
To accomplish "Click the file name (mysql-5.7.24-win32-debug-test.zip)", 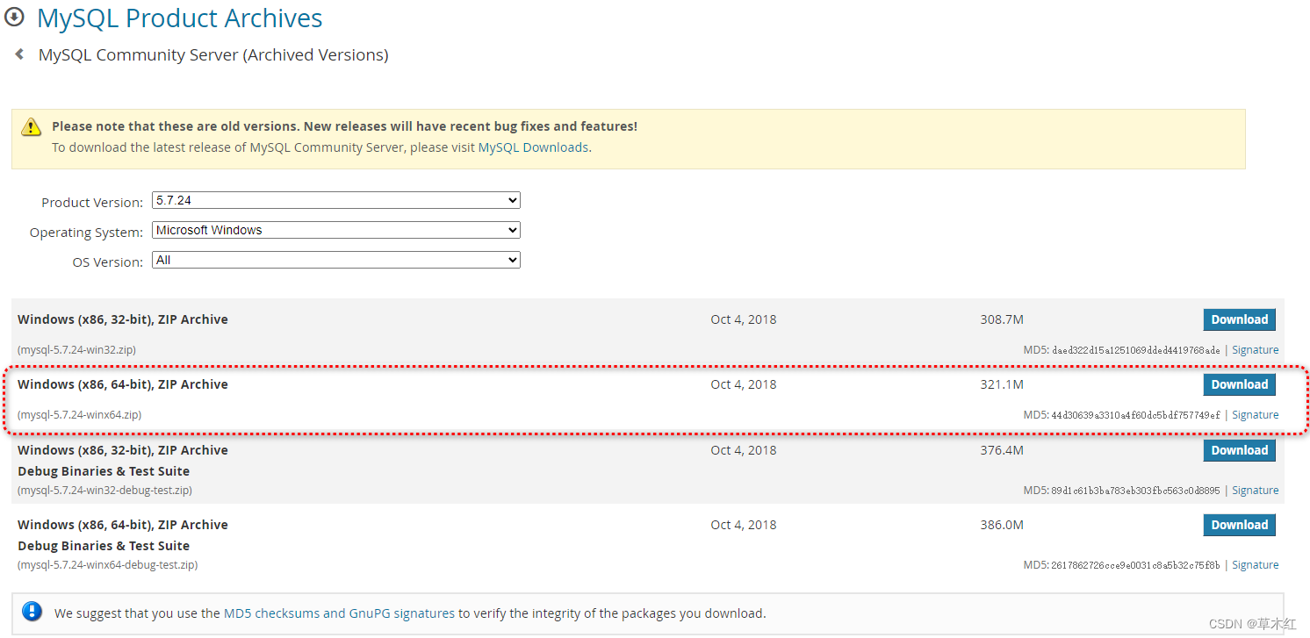I will pyautogui.click(x=104, y=490).
